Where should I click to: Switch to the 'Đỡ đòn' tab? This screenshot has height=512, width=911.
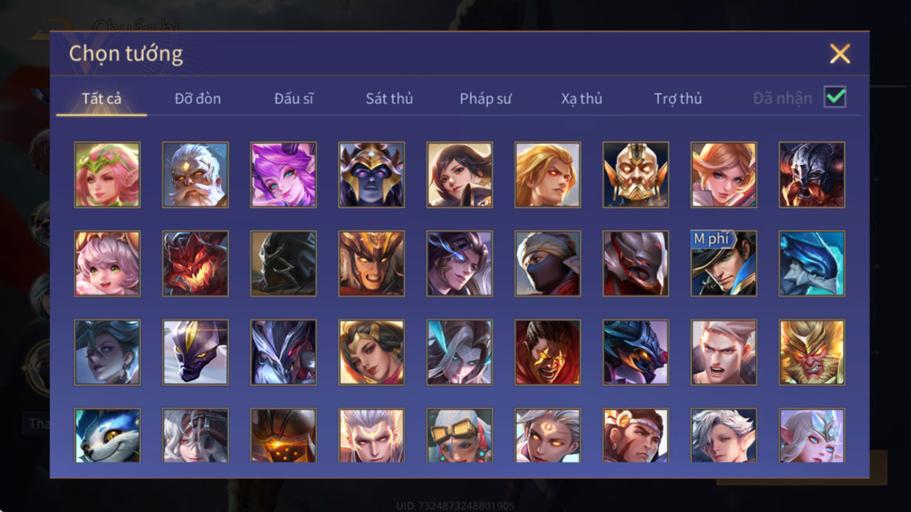point(198,98)
